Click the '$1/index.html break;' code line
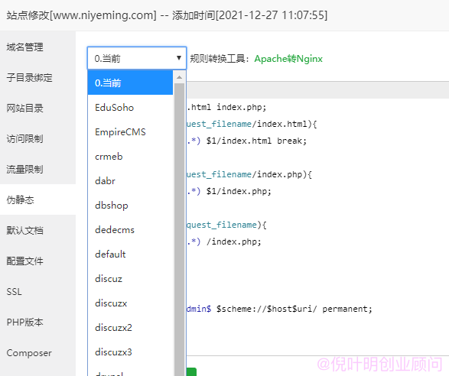Image resolution: width=449 pixels, height=376 pixels. (x=256, y=141)
